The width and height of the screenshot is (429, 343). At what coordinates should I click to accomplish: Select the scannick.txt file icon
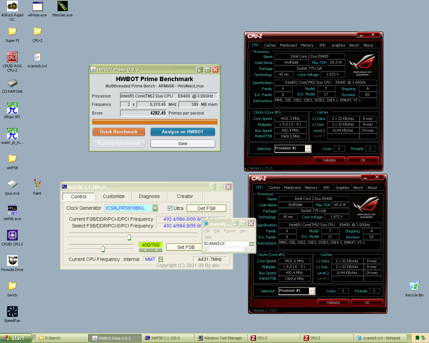tap(37, 60)
